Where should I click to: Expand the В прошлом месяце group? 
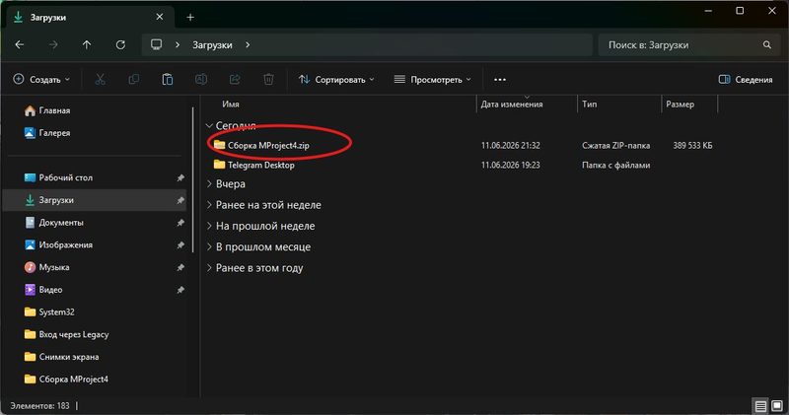click(209, 247)
